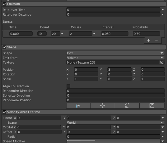167x143 pixels.
Task: Toggle Velocity over Lifetime module checkbox
Action: click(4, 112)
